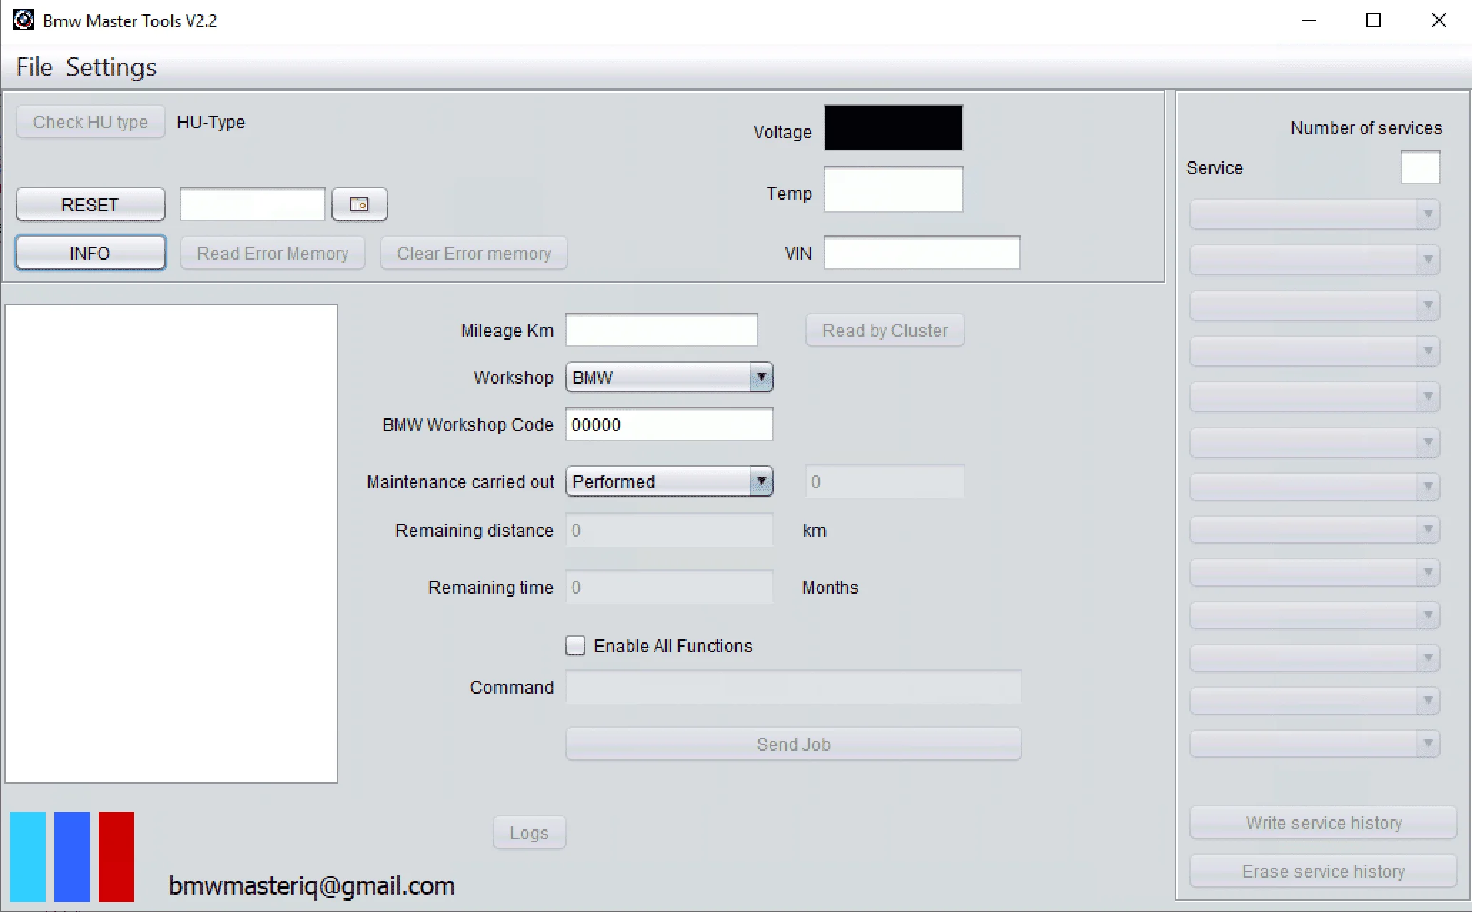Click the Number of services box
This screenshot has height=912, width=1472.
point(1420,168)
